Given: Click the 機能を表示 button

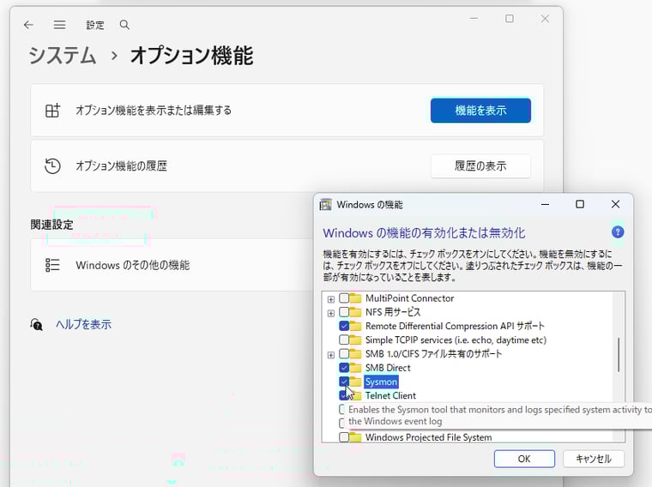Looking at the screenshot, I should (x=480, y=111).
